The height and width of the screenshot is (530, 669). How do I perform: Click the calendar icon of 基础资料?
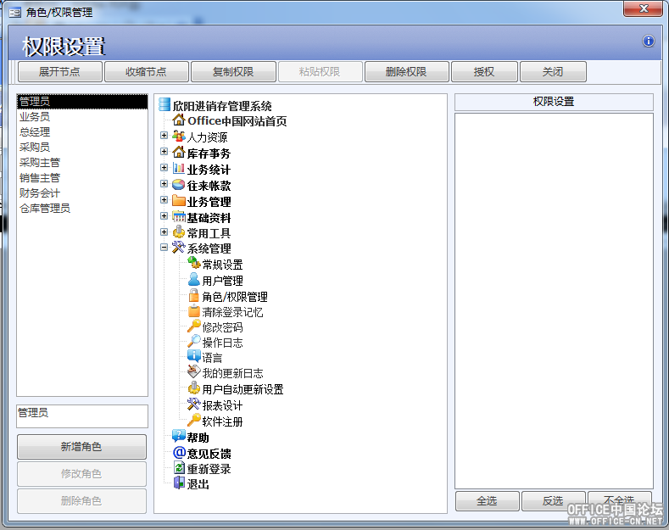179,217
